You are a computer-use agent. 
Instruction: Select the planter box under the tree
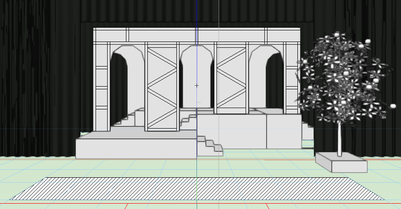[x=341, y=163]
